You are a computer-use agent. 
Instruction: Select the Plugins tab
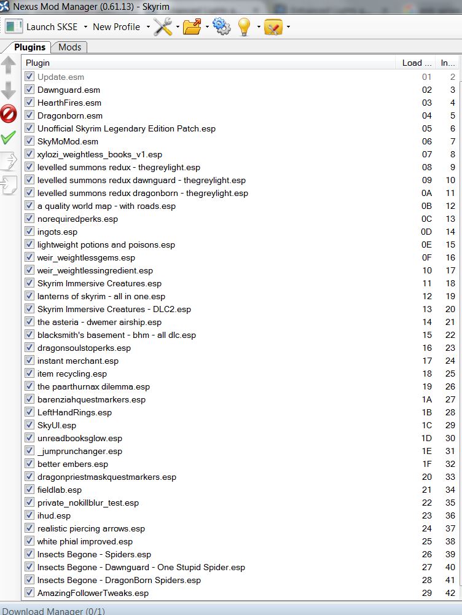click(x=29, y=47)
